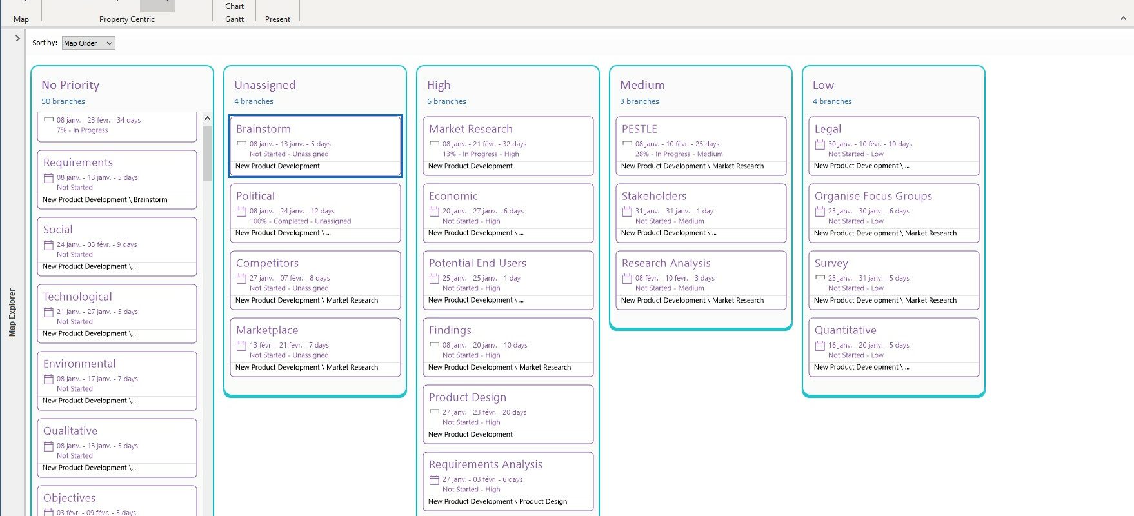Click the No Priority list scroll-up arrow
This screenshot has height=516, width=1134.
207,119
